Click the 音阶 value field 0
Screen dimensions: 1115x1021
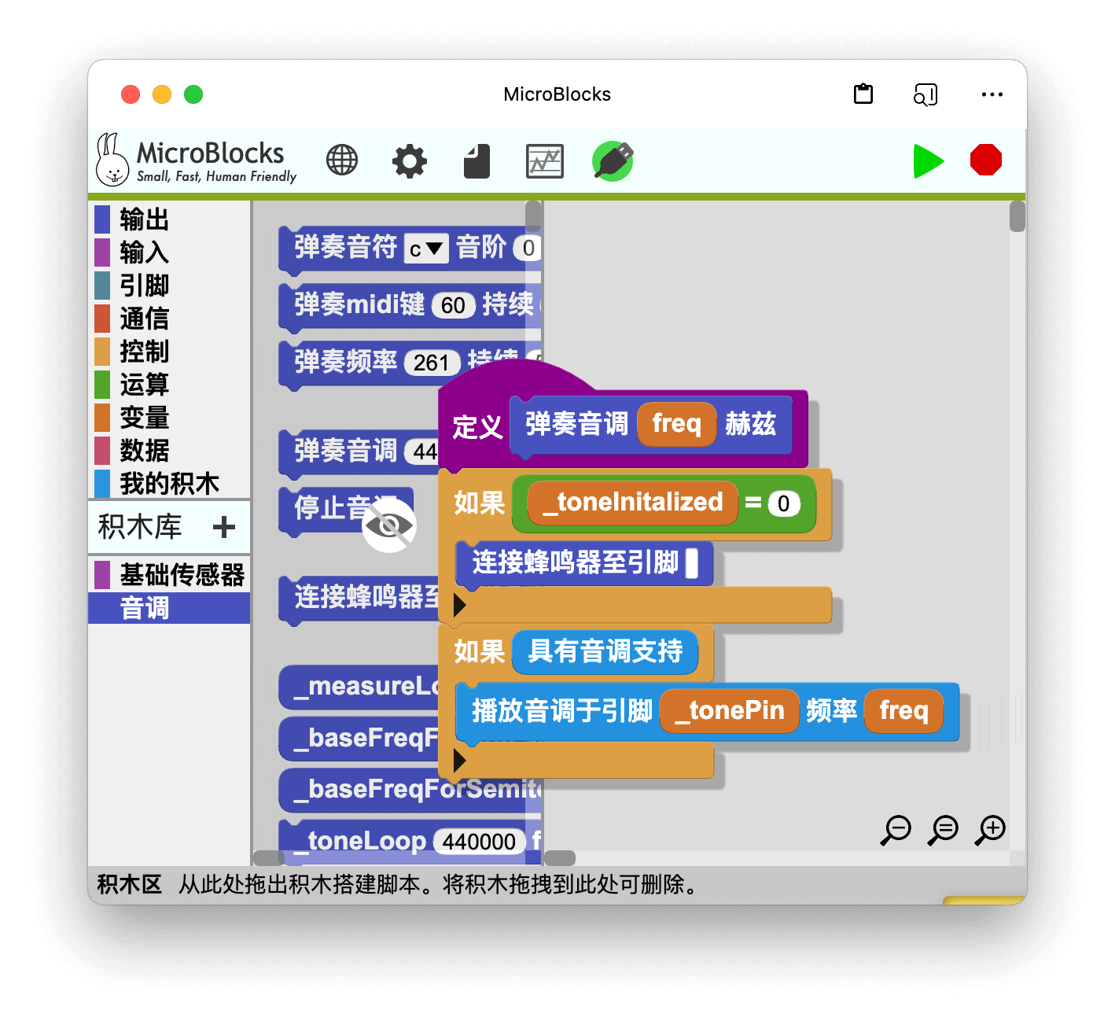[x=528, y=249]
